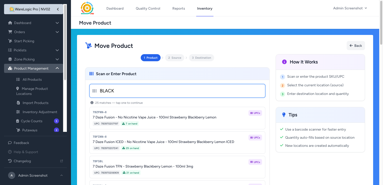
Task: Click the 29 on hand stock label
Action: tap(130, 148)
